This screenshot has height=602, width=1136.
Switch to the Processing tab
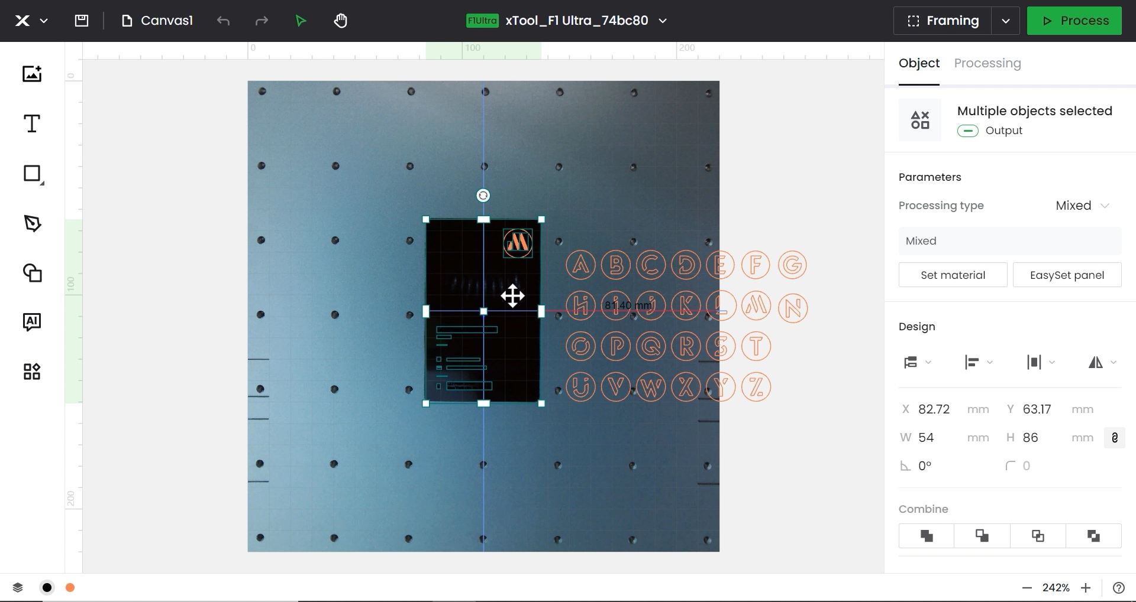point(987,63)
